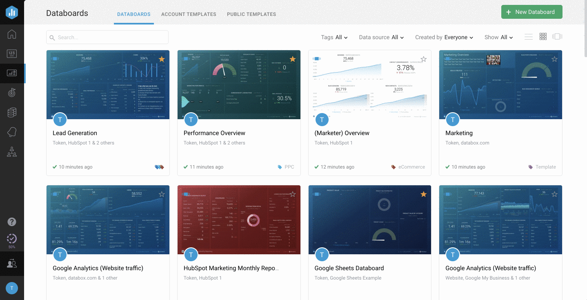Click the New Databoard button
The width and height of the screenshot is (587, 300).
531,12
